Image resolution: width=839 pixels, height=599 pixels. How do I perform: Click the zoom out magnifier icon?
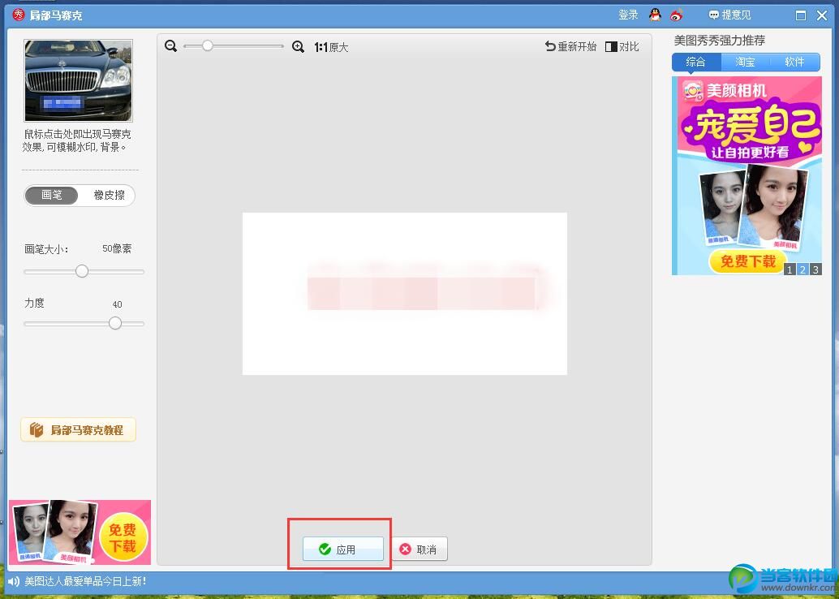click(x=170, y=47)
